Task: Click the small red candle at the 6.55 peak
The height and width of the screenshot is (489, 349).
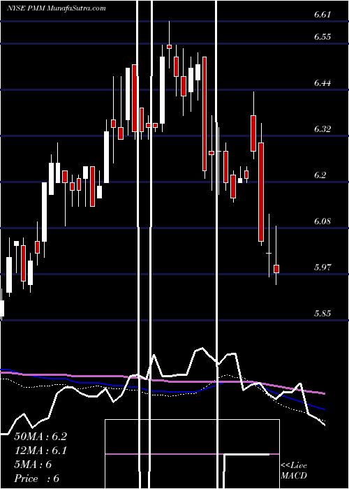Action: 169,47
